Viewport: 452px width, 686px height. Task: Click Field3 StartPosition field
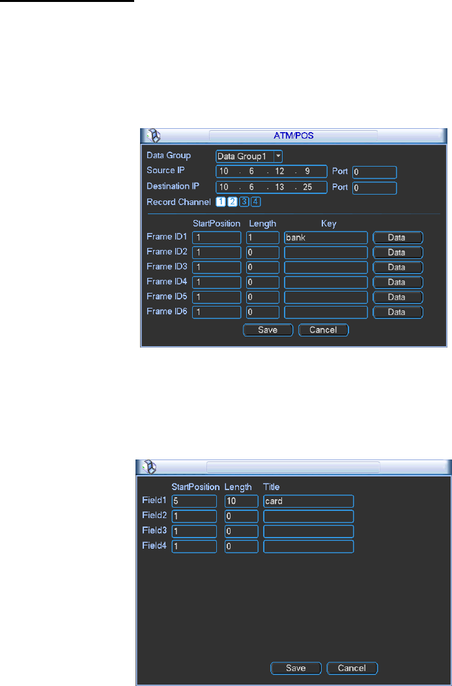[x=194, y=532]
